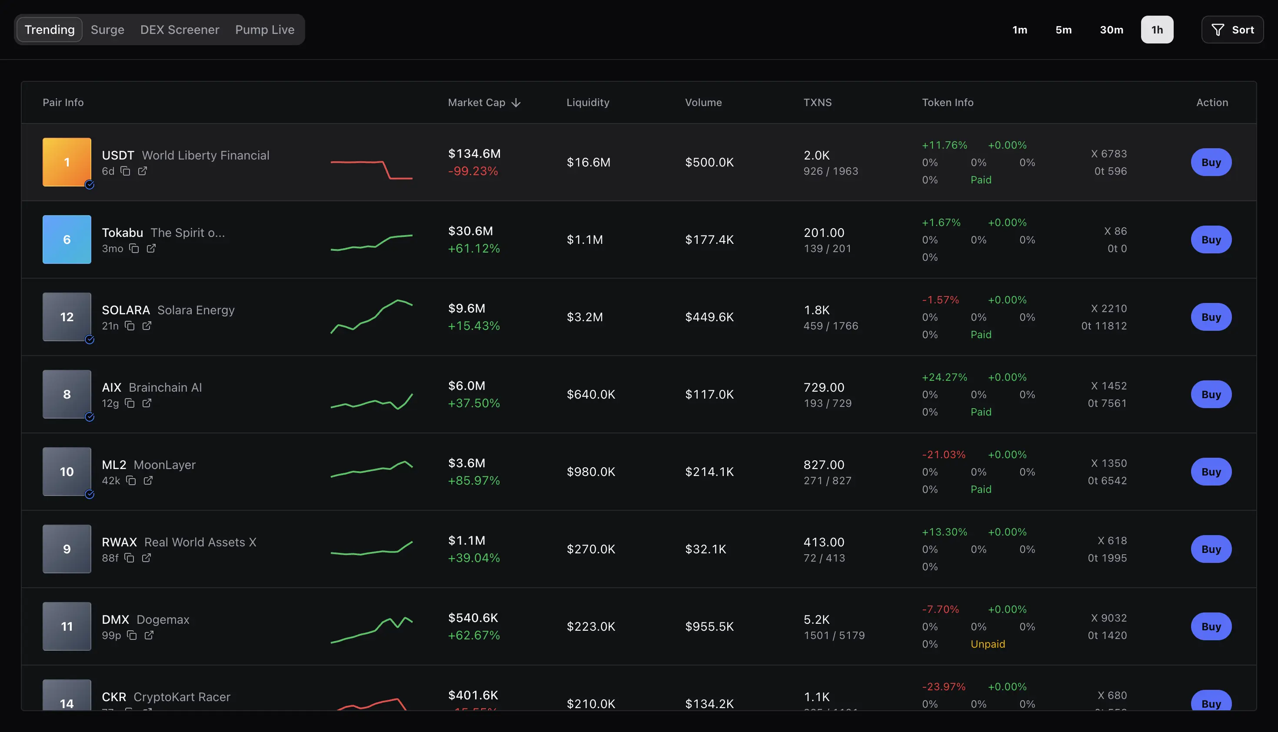Click the Market Cap sort arrow

click(x=516, y=102)
